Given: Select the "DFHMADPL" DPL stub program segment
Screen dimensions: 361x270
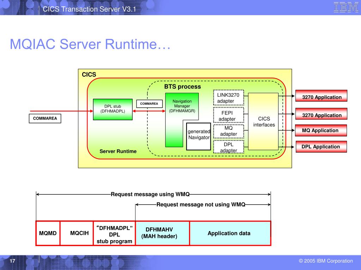Looking at the screenshot, I should pos(115,233).
